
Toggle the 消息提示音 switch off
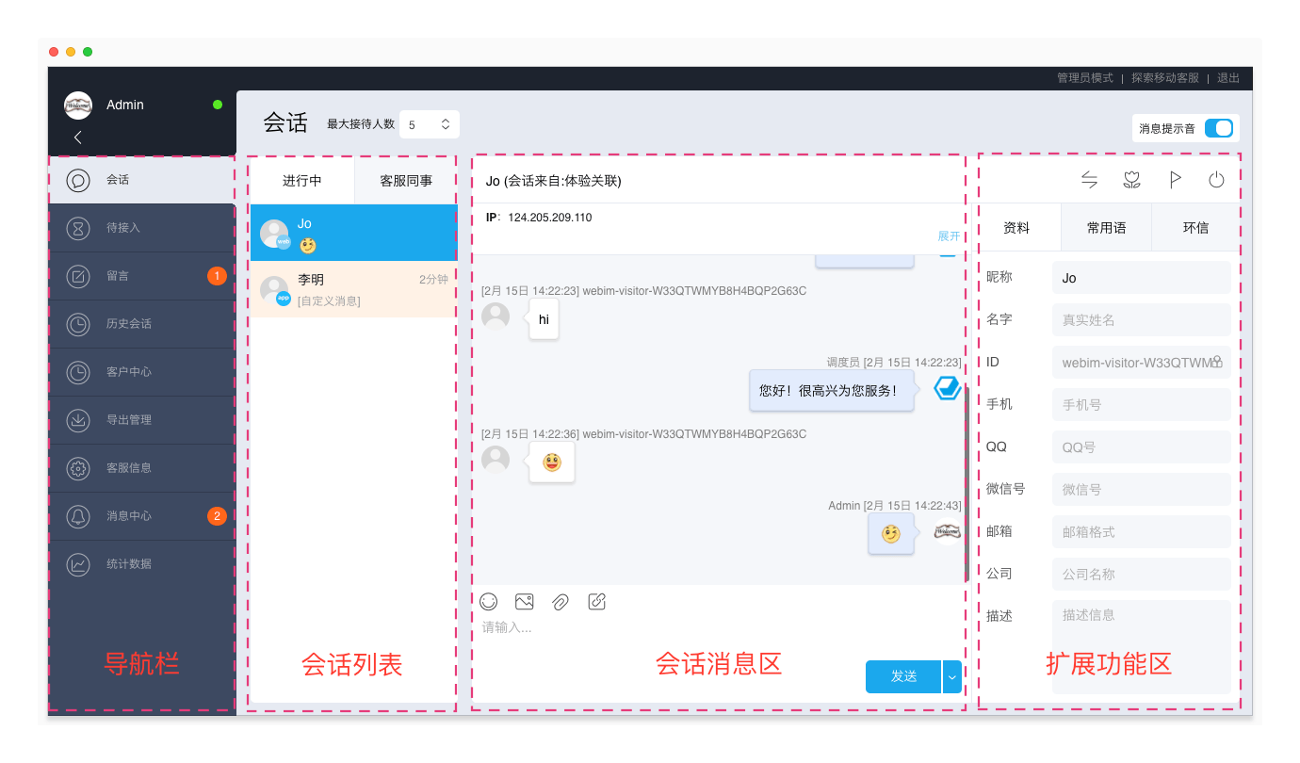(x=1218, y=127)
